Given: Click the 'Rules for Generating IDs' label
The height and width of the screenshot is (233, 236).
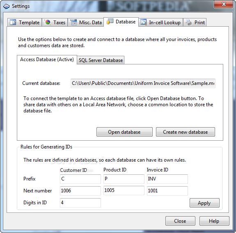Looking at the screenshot, I should click(46, 147).
